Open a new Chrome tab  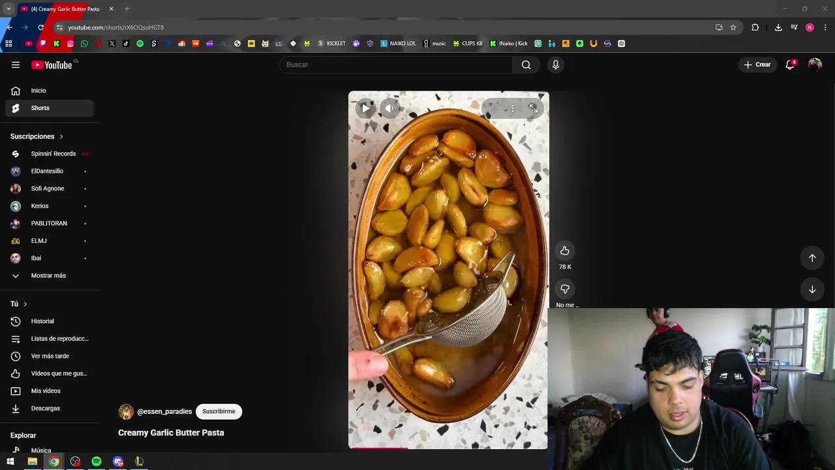click(127, 9)
